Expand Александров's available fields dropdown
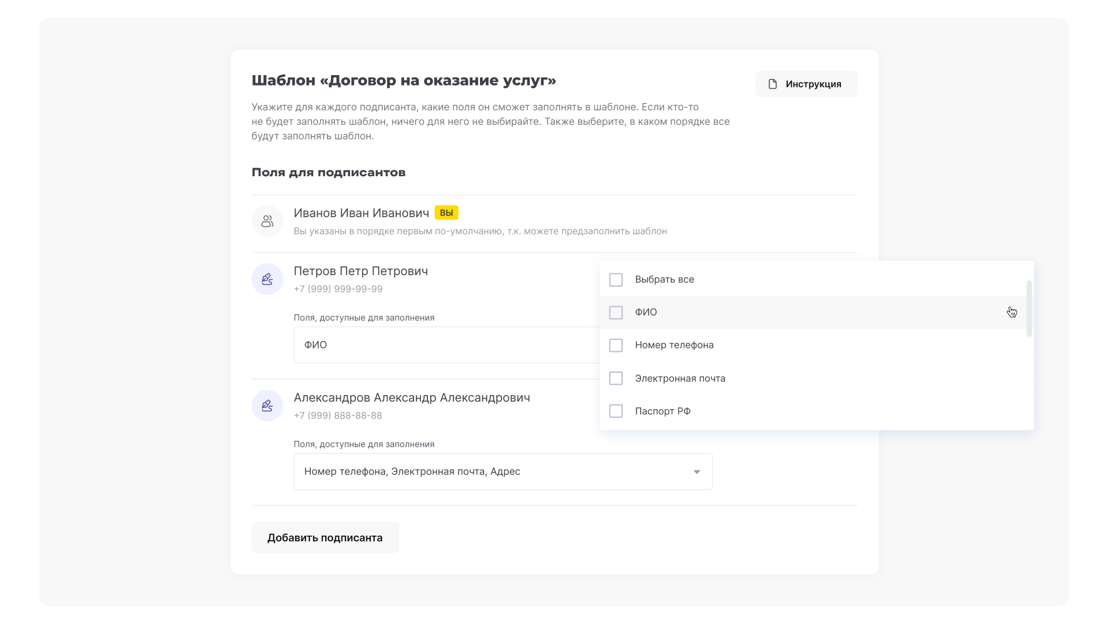 click(x=503, y=471)
